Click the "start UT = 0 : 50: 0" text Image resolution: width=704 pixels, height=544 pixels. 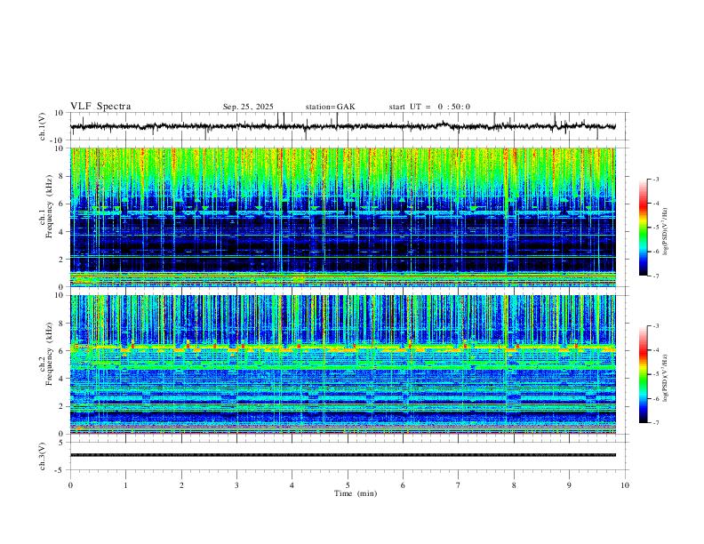[429, 107]
